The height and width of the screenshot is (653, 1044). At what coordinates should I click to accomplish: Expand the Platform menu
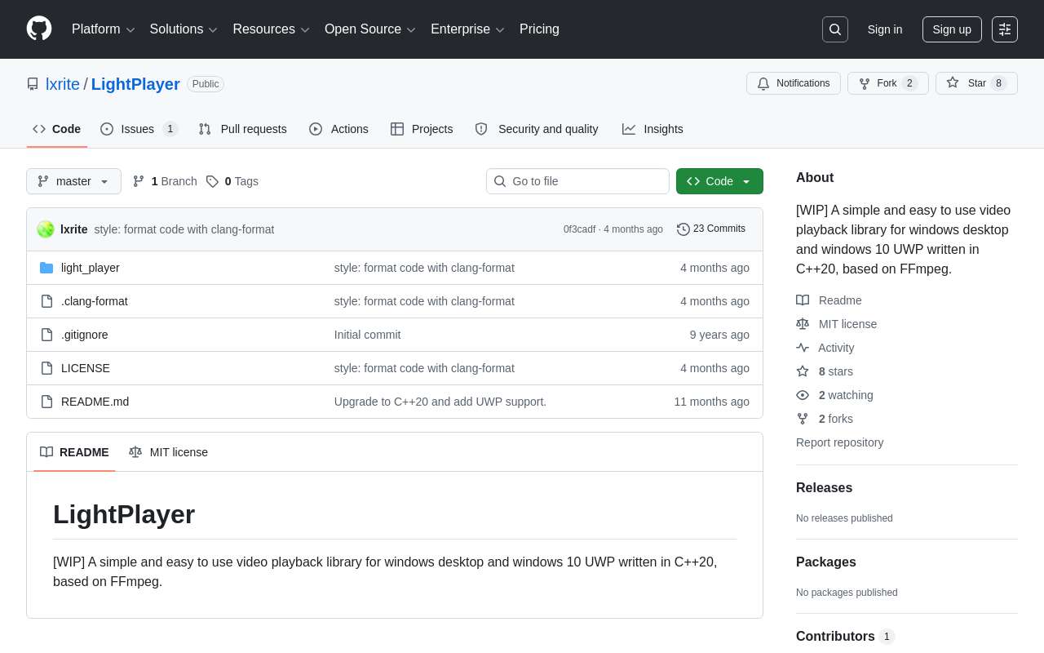[104, 29]
